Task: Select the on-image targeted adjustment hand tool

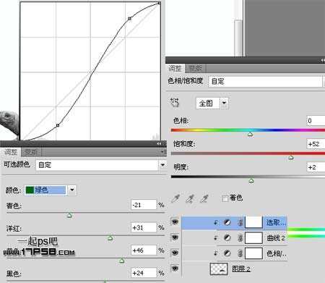Action: click(175, 102)
